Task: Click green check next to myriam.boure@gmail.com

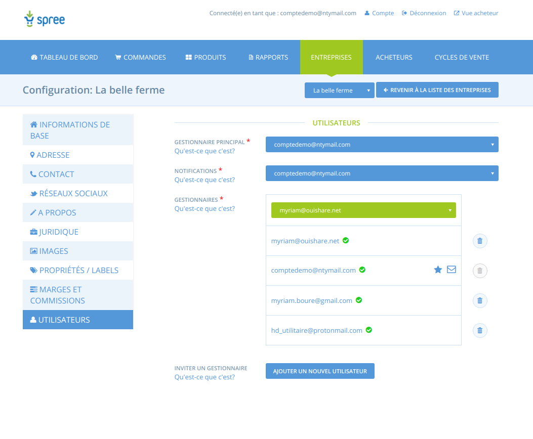Action: (x=358, y=300)
